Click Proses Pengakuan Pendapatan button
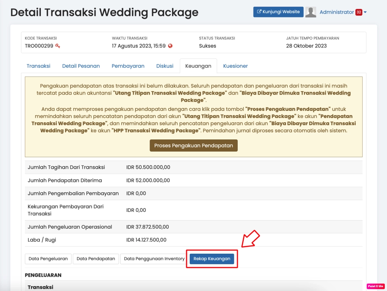Screen dimensions: 387x291 193,145
